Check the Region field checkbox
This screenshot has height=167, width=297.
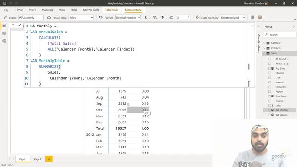(269, 92)
